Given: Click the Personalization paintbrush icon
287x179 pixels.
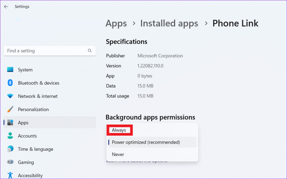Looking at the screenshot, I should [10, 109].
